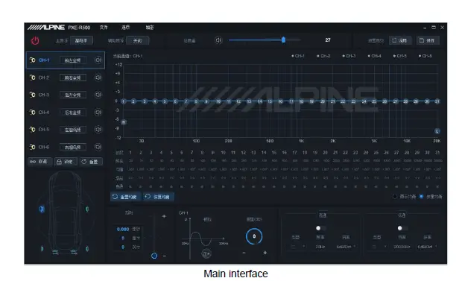Toggle CH-4 curve visibility in the graph legend
The height and width of the screenshot is (281, 456).
click(x=375, y=56)
